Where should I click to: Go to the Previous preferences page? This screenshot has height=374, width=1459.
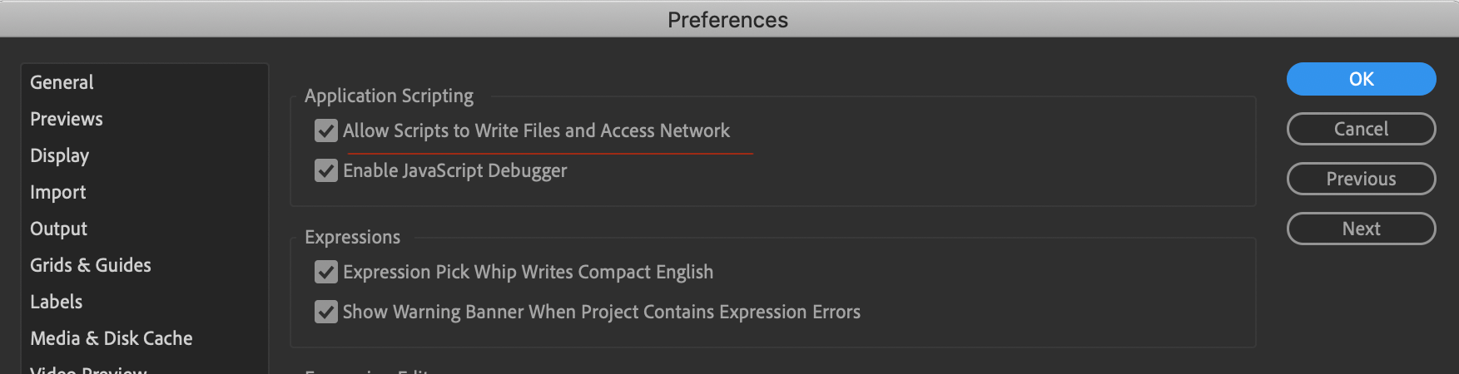(1361, 179)
